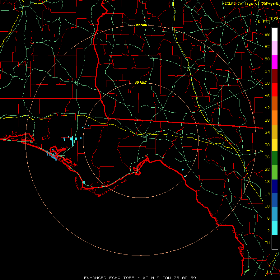
Task: Pick the bright orange legend swatch
Action: (275, 118)
